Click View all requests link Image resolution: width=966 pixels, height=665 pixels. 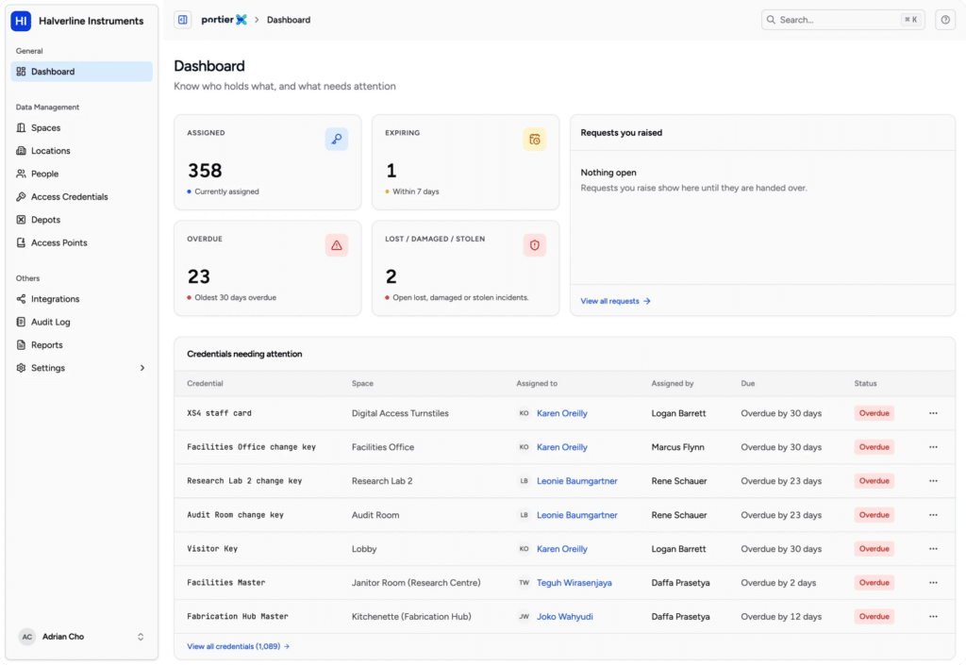615,301
